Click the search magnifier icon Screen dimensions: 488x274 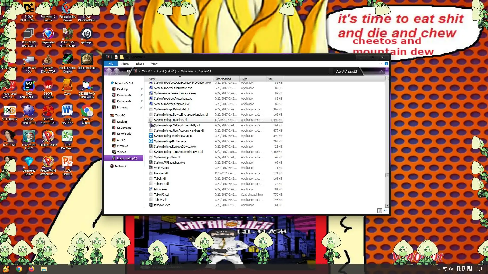(381, 72)
